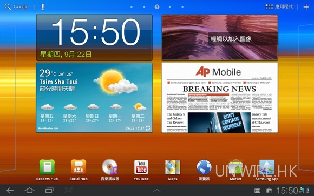Open the AccuWeather.com link

click(48, 129)
